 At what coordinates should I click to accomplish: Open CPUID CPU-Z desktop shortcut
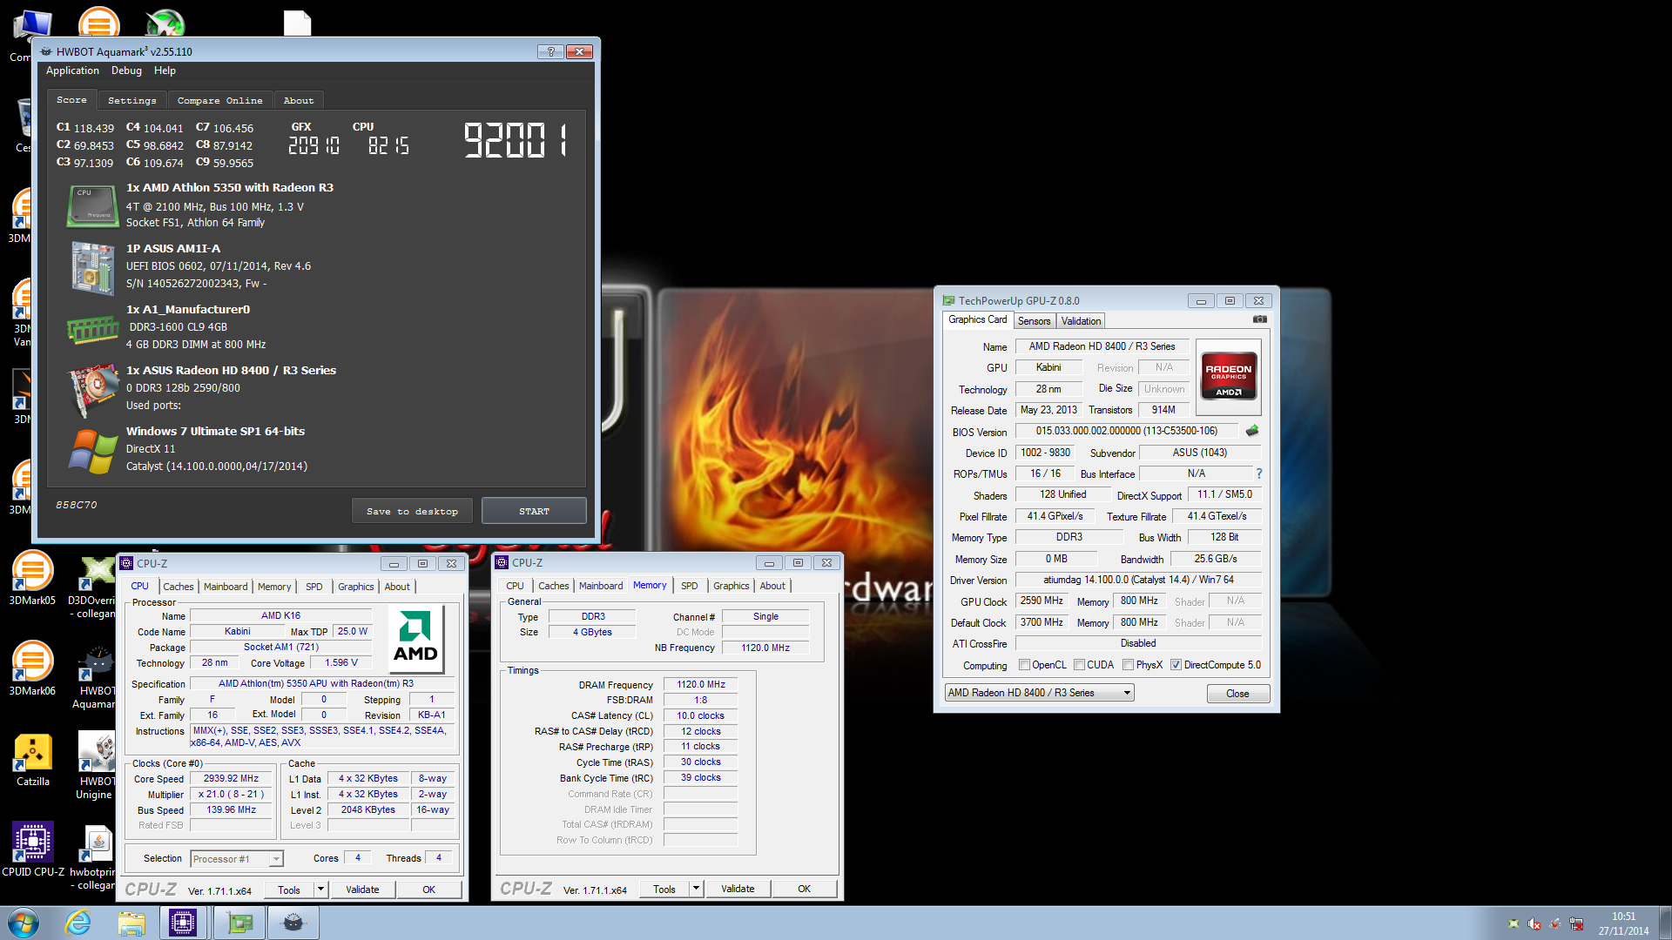coord(33,849)
